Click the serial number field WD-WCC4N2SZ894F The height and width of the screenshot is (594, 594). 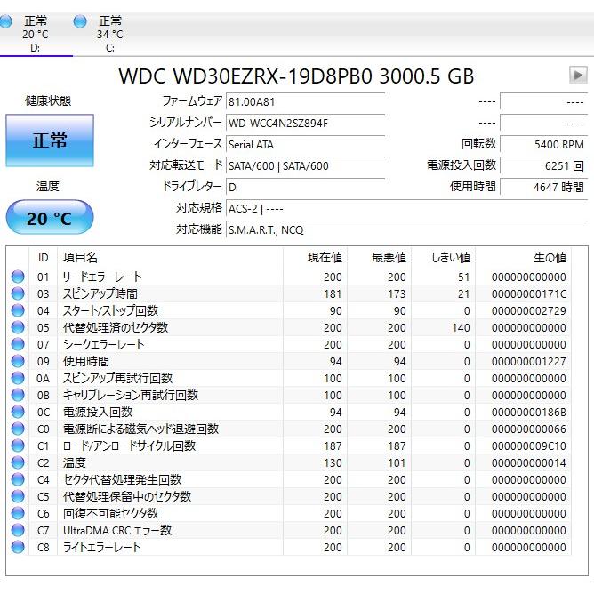pos(305,123)
